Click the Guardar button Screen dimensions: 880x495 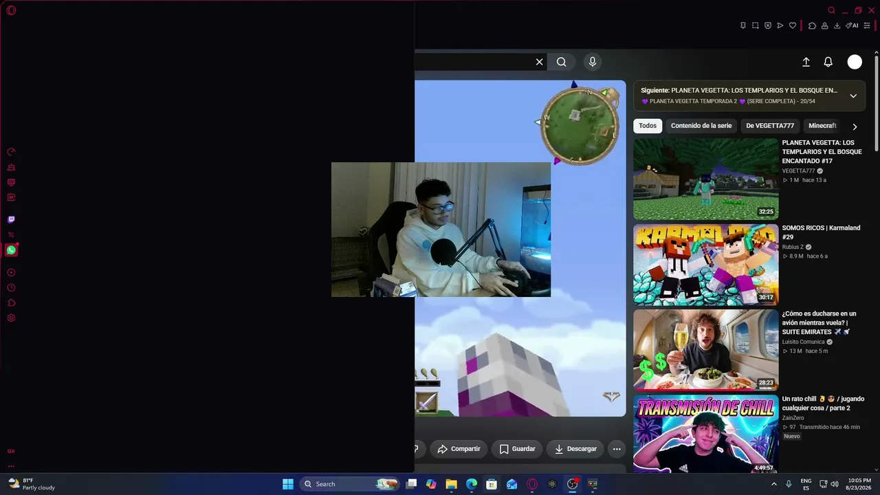[x=517, y=449]
